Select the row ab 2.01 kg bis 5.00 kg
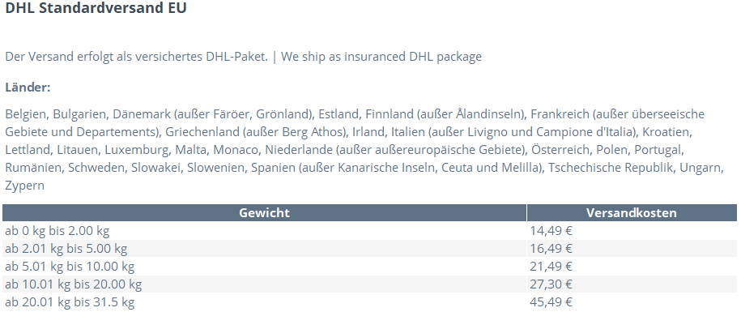The width and height of the screenshot is (741, 312). (369, 249)
